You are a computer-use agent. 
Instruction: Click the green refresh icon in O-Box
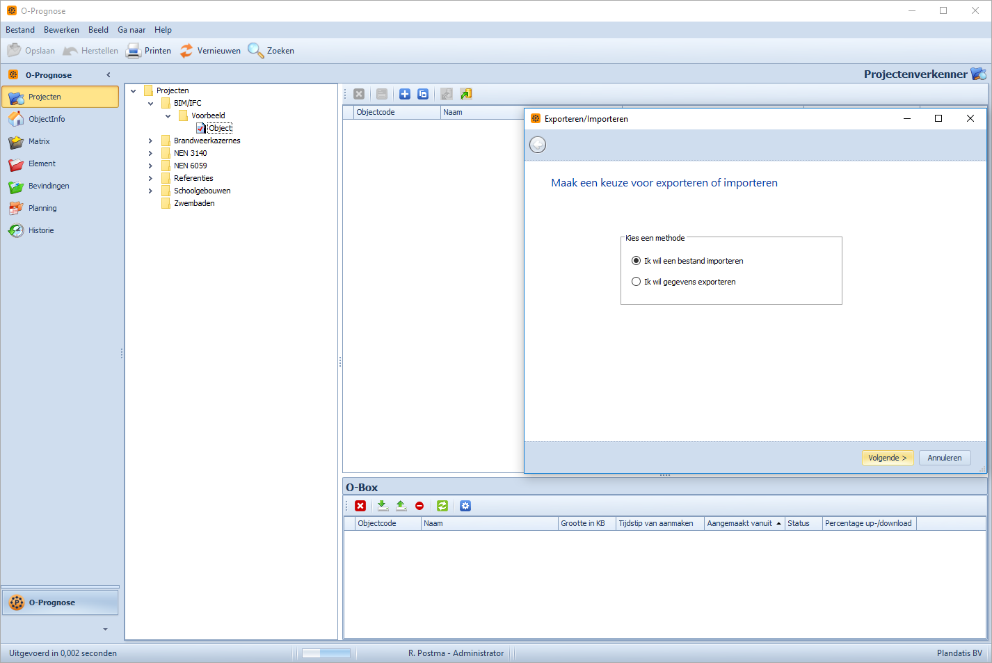442,506
